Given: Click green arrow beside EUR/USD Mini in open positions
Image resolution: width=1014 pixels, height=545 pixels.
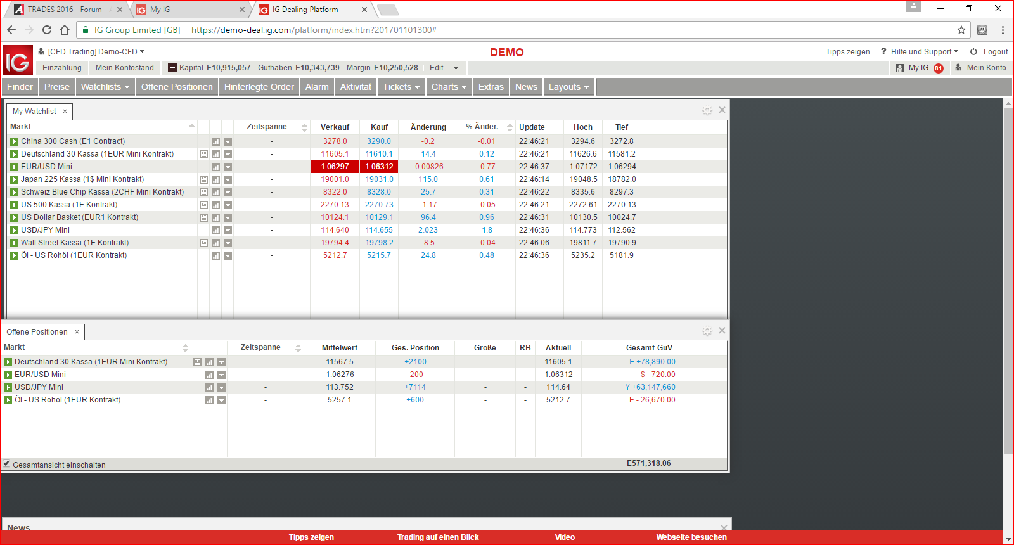Looking at the screenshot, I should click(x=8, y=375).
